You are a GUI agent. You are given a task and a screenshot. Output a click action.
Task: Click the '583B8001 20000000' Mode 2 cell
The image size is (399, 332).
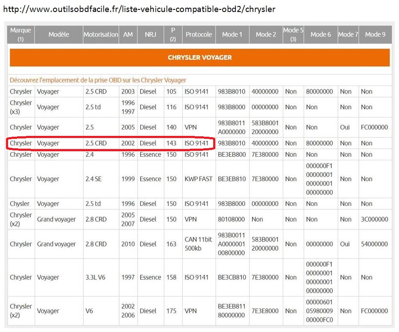pyautogui.click(x=265, y=127)
